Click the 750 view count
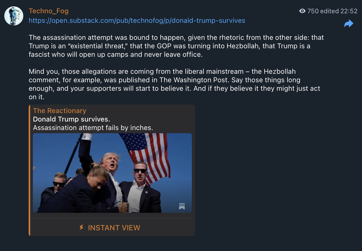 pyautogui.click(x=313, y=11)
